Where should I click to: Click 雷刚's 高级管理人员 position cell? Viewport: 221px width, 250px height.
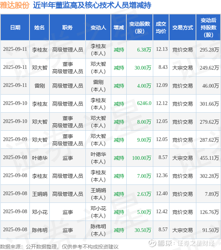point(68,86)
